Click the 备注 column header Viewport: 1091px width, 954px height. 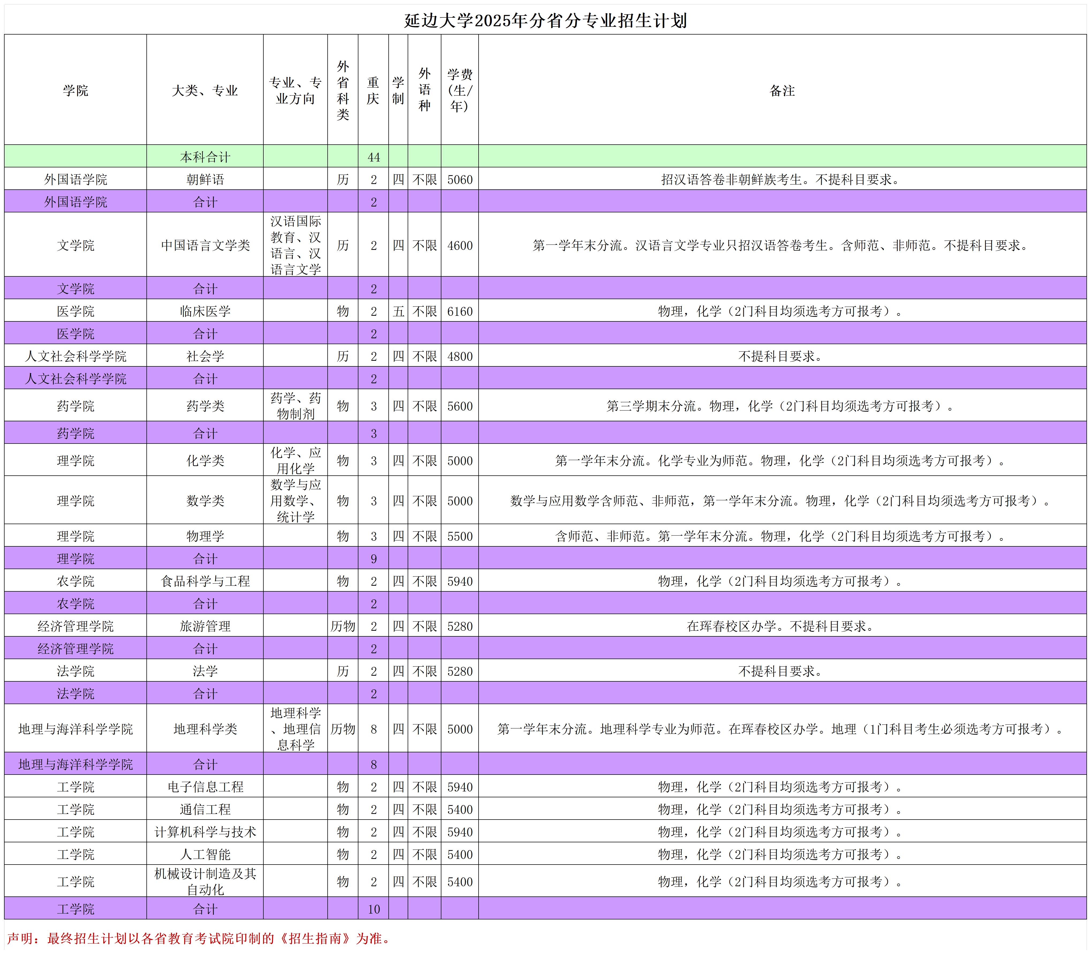point(782,90)
